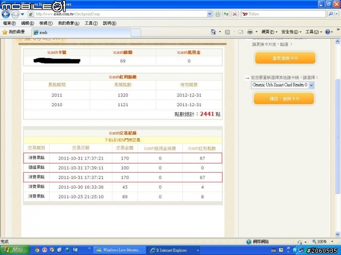The height and width of the screenshot is (255, 341).
Task: Click the vertical scrollbar thumb
Action: (x=337, y=136)
